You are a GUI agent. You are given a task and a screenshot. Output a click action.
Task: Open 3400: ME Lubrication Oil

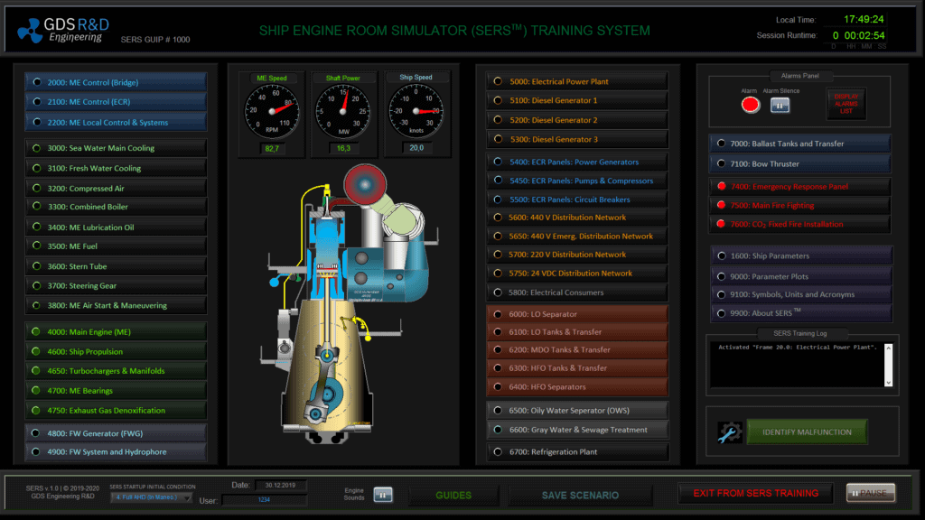[x=116, y=227]
